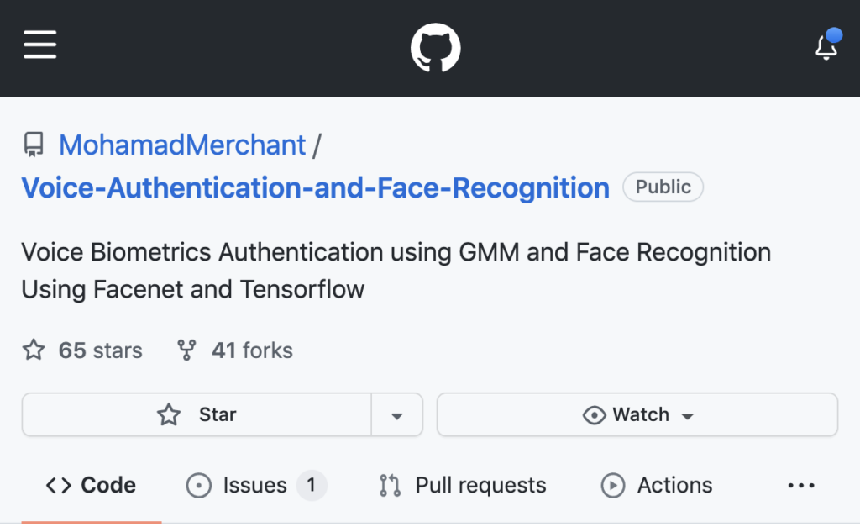The image size is (860, 527).
Task: Open the overflow ellipsis tab menu
Action: 801,485
